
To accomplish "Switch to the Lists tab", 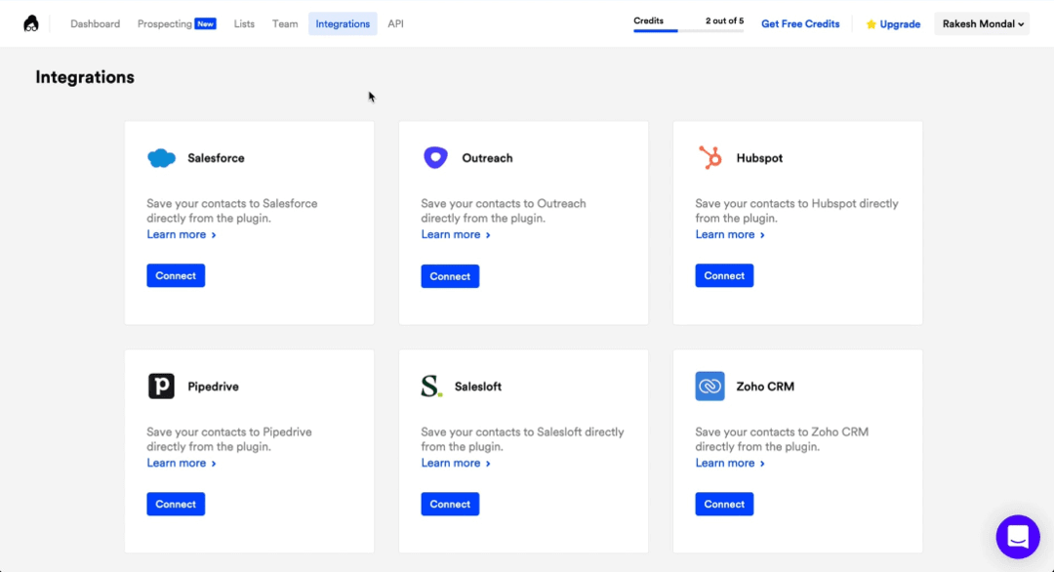I will click(244, 23).
